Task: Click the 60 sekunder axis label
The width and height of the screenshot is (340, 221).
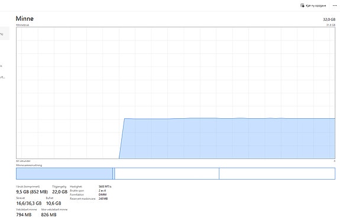Action: pyautogui.click(x=23, y=161)
